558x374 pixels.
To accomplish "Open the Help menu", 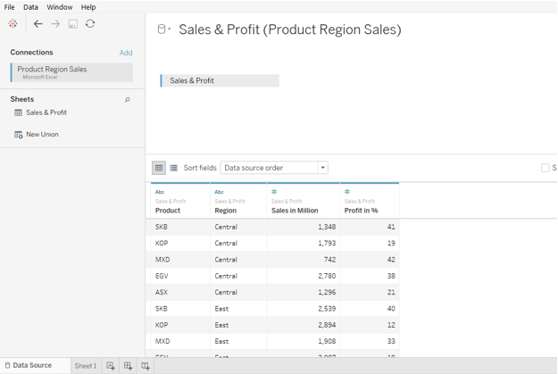I will [x=88, y=7].
